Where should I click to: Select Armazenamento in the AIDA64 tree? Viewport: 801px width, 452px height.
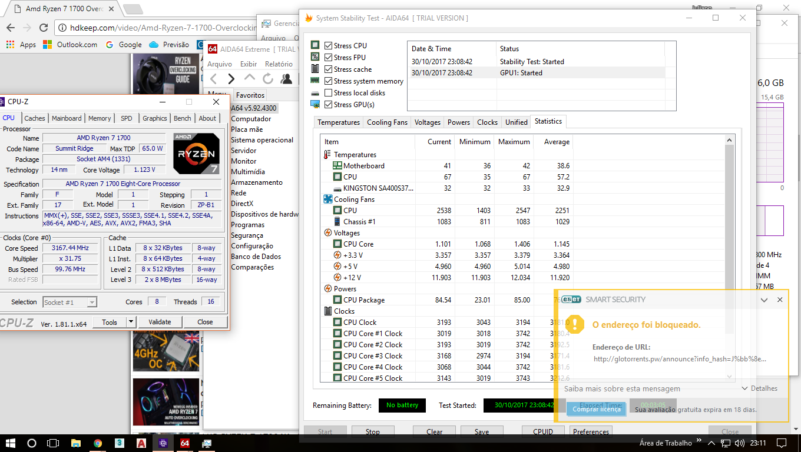(256, 182)
